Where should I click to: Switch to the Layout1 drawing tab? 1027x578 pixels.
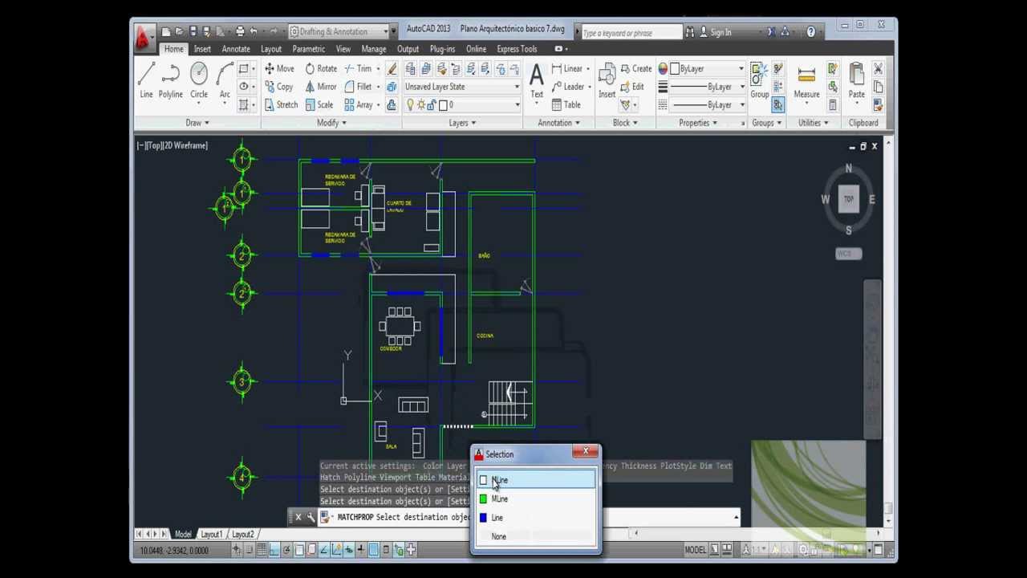211,535
